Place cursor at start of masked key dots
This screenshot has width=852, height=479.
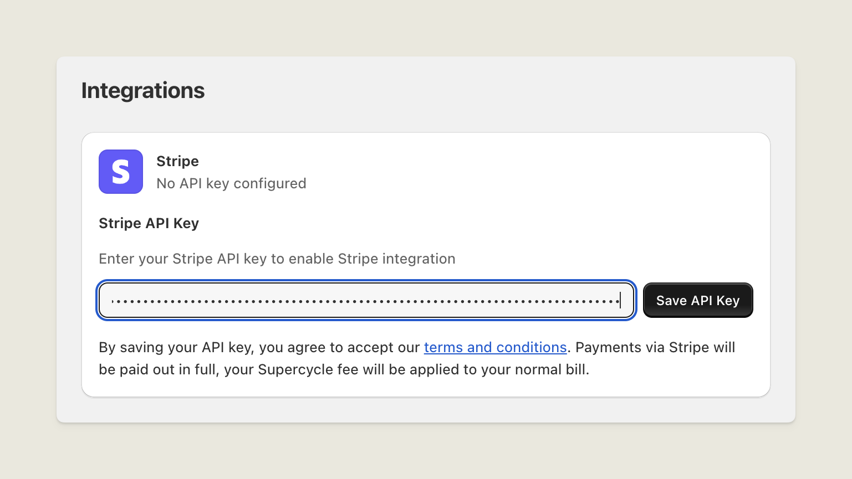click(113, 301)
